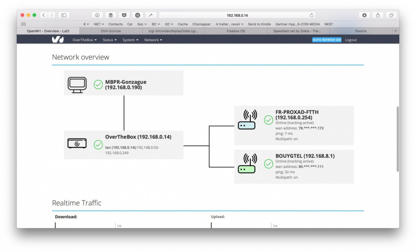The height and width of the screenshot is (252, 416).
Task: Click the FR-PROXAD-FTTH blue router icon
Action: tap(247, 120)
